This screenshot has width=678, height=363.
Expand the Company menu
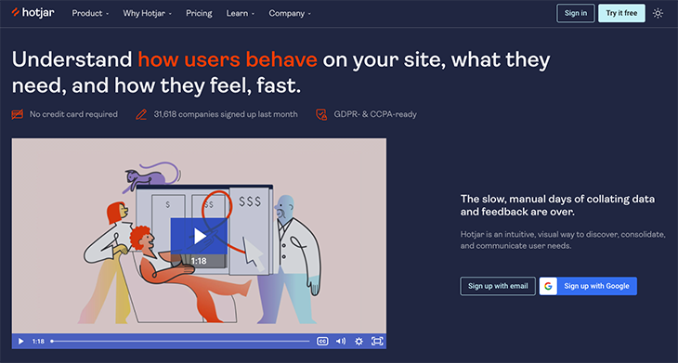290,13
